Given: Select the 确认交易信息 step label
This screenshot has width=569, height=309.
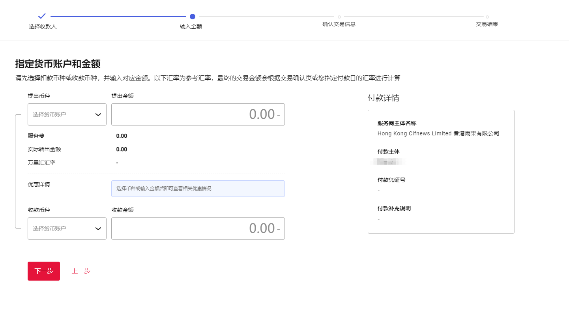Looking at the screenshot, I should coord(339,24).
